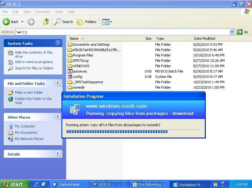This screenshot has width=252, height=188.
Task: Go up one folder level
Action: pyautogui.click(x=46, y=22)
